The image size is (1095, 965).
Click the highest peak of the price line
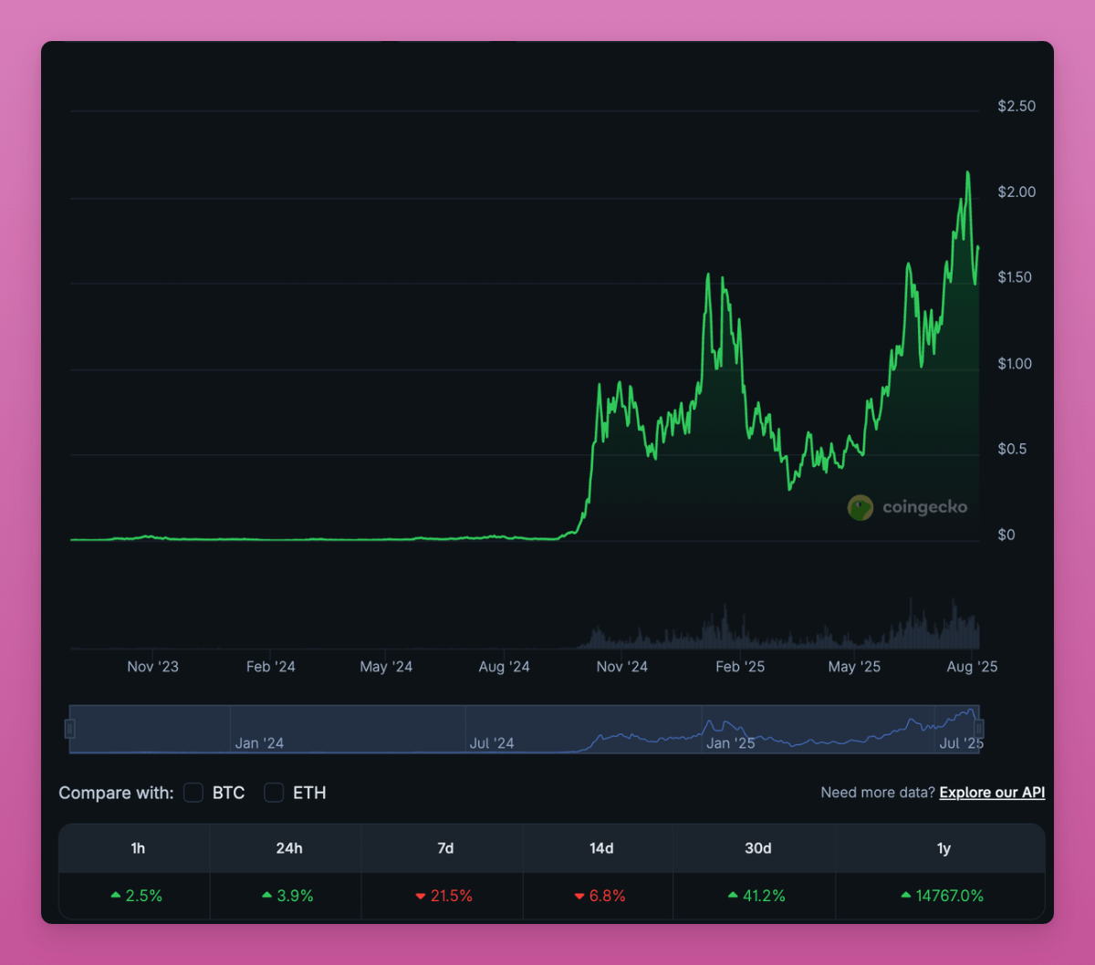(967, 171)
